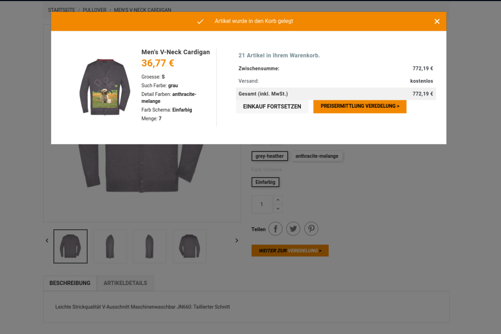Select grey-heather color option
Viewport: 501px width, 334px height.
click(x=270, y=156)
